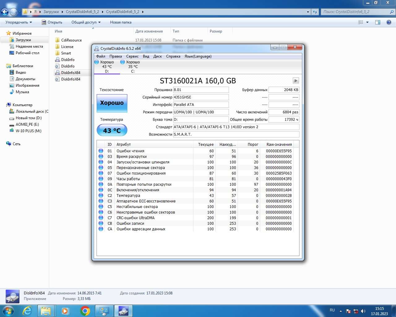The width and height of the screenshot is (396, 317).
Task: Click the blue Хорошо health status button
Action: pyautogui.click(x=112, y=103)
